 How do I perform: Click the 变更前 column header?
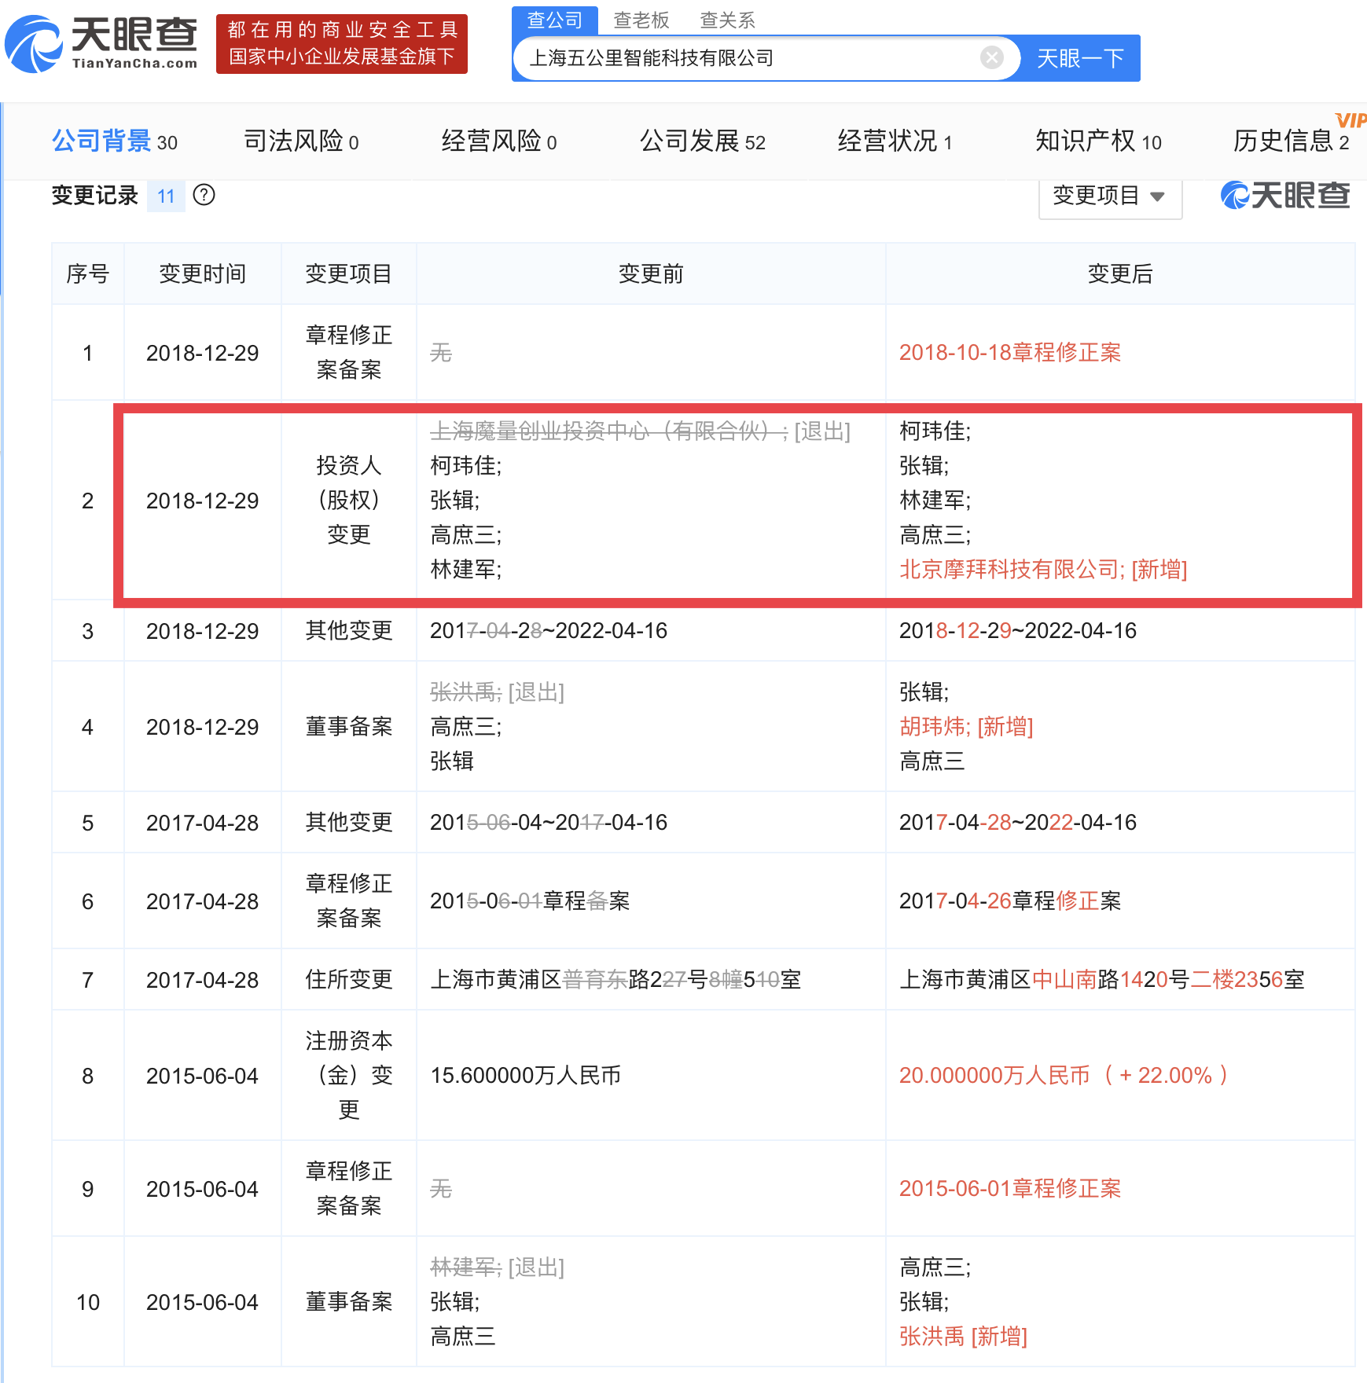point(651,273)
